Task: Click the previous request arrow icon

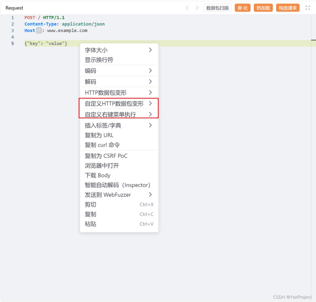Action: [x=187, y=8]
